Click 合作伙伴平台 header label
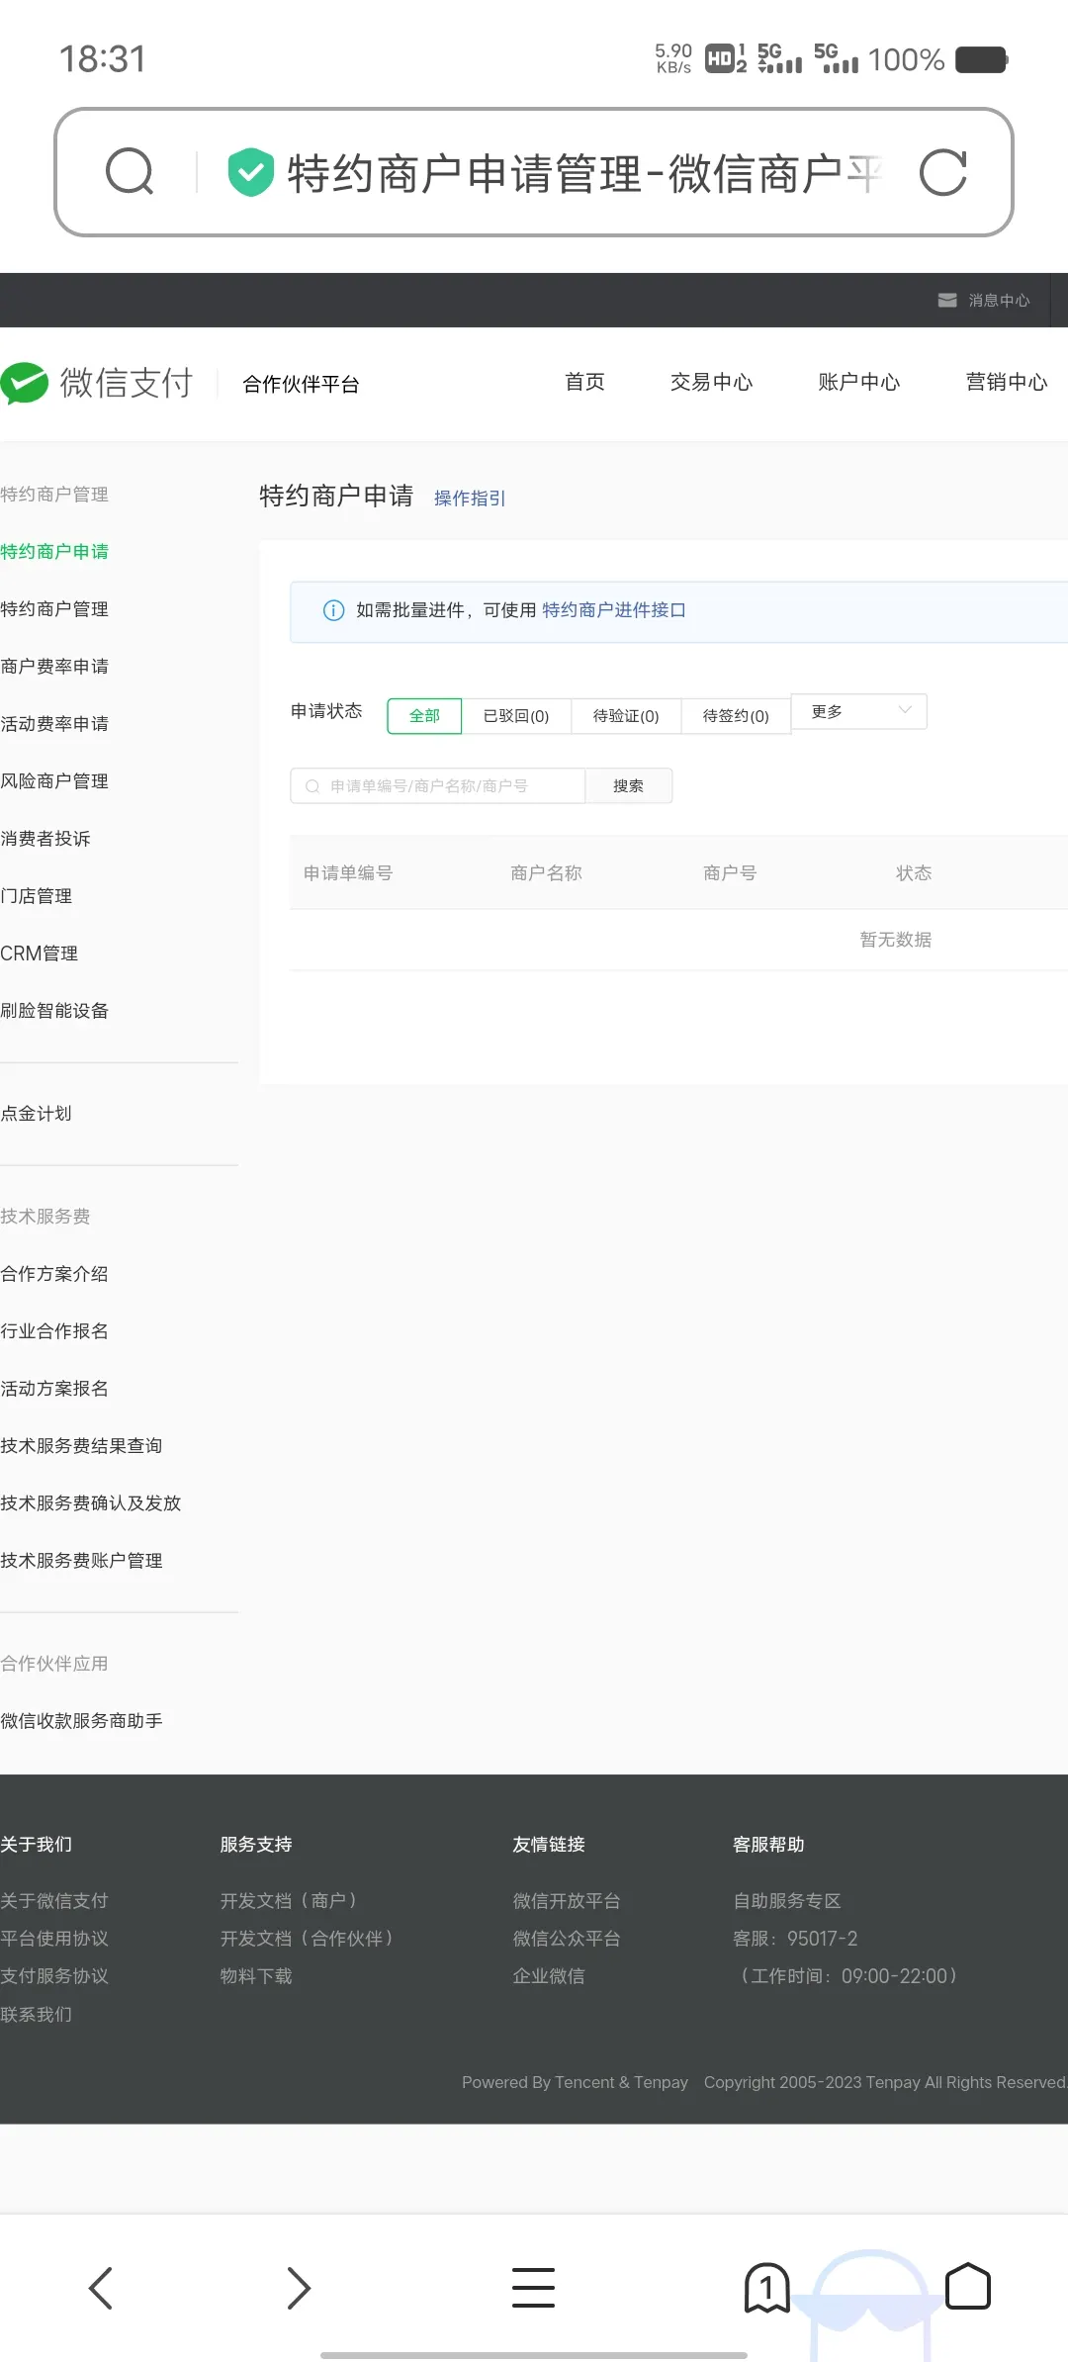Image resolution: width=1068 pixels, height=2362 pixels. [301, 384]
